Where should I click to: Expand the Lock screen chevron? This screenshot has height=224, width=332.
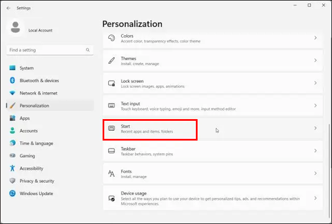pyautogui.click(x=315, y=83)
